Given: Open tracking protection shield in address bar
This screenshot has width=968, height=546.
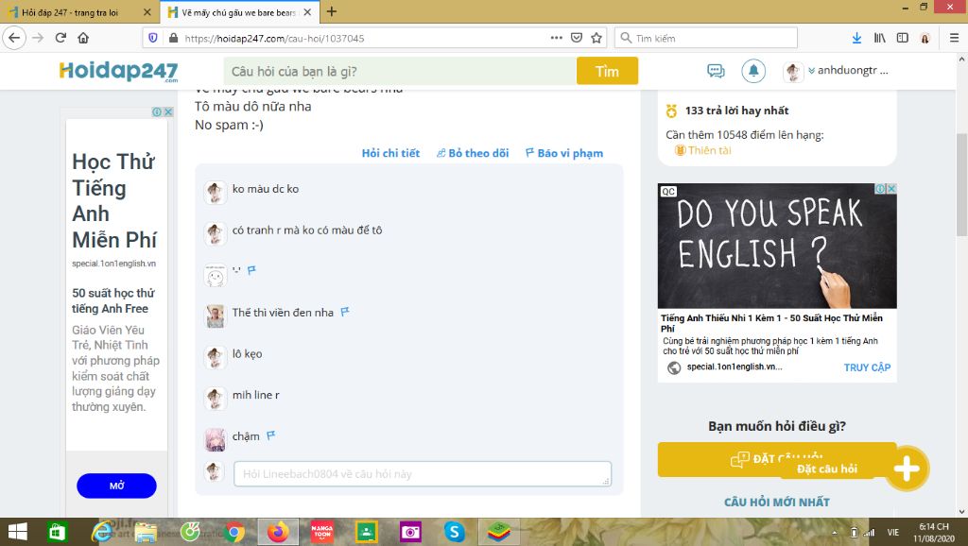Looking at the screenshot, I should pos(153,38).
